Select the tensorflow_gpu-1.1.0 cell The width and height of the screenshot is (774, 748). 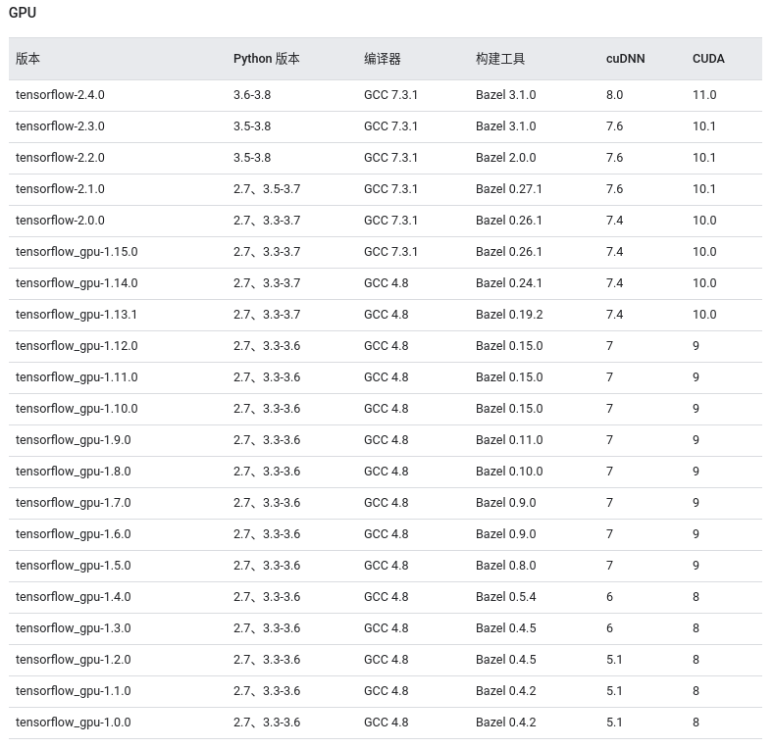[73, 691]
